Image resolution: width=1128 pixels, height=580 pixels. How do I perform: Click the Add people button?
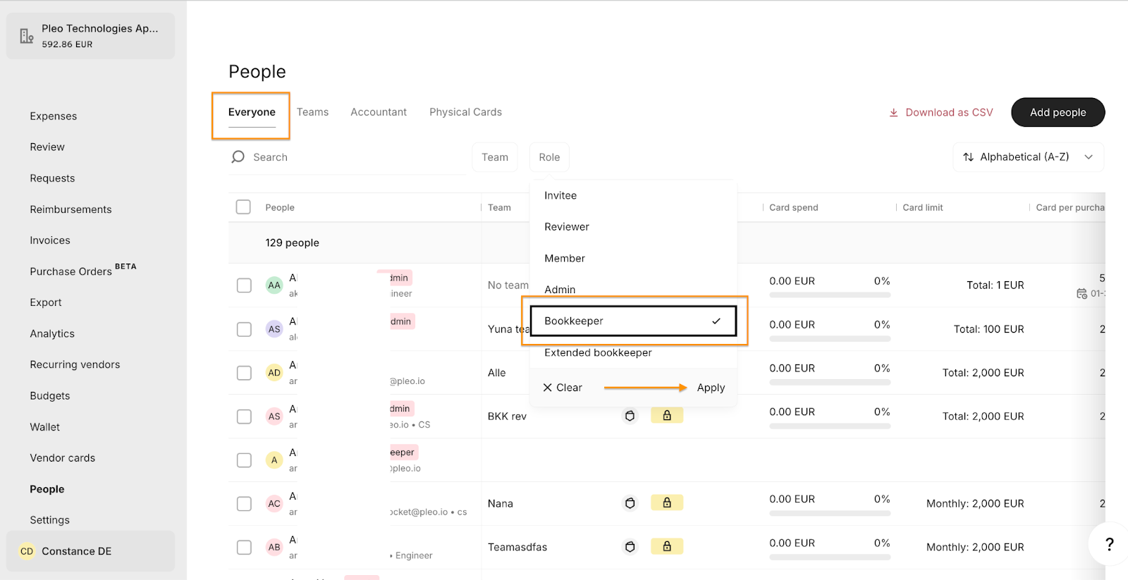pos(1057,113)
